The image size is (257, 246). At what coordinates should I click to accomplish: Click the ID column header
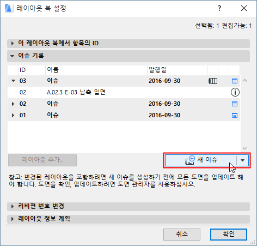click(x=32, y=70)
